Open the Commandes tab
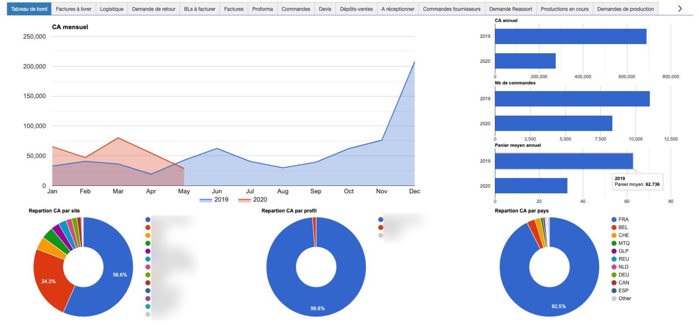 [296, 9]
